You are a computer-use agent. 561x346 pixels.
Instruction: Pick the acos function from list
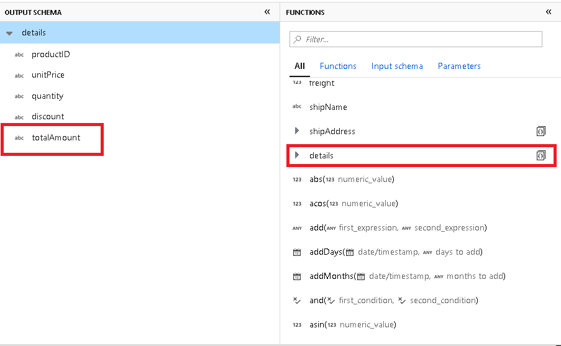[318, 204]
